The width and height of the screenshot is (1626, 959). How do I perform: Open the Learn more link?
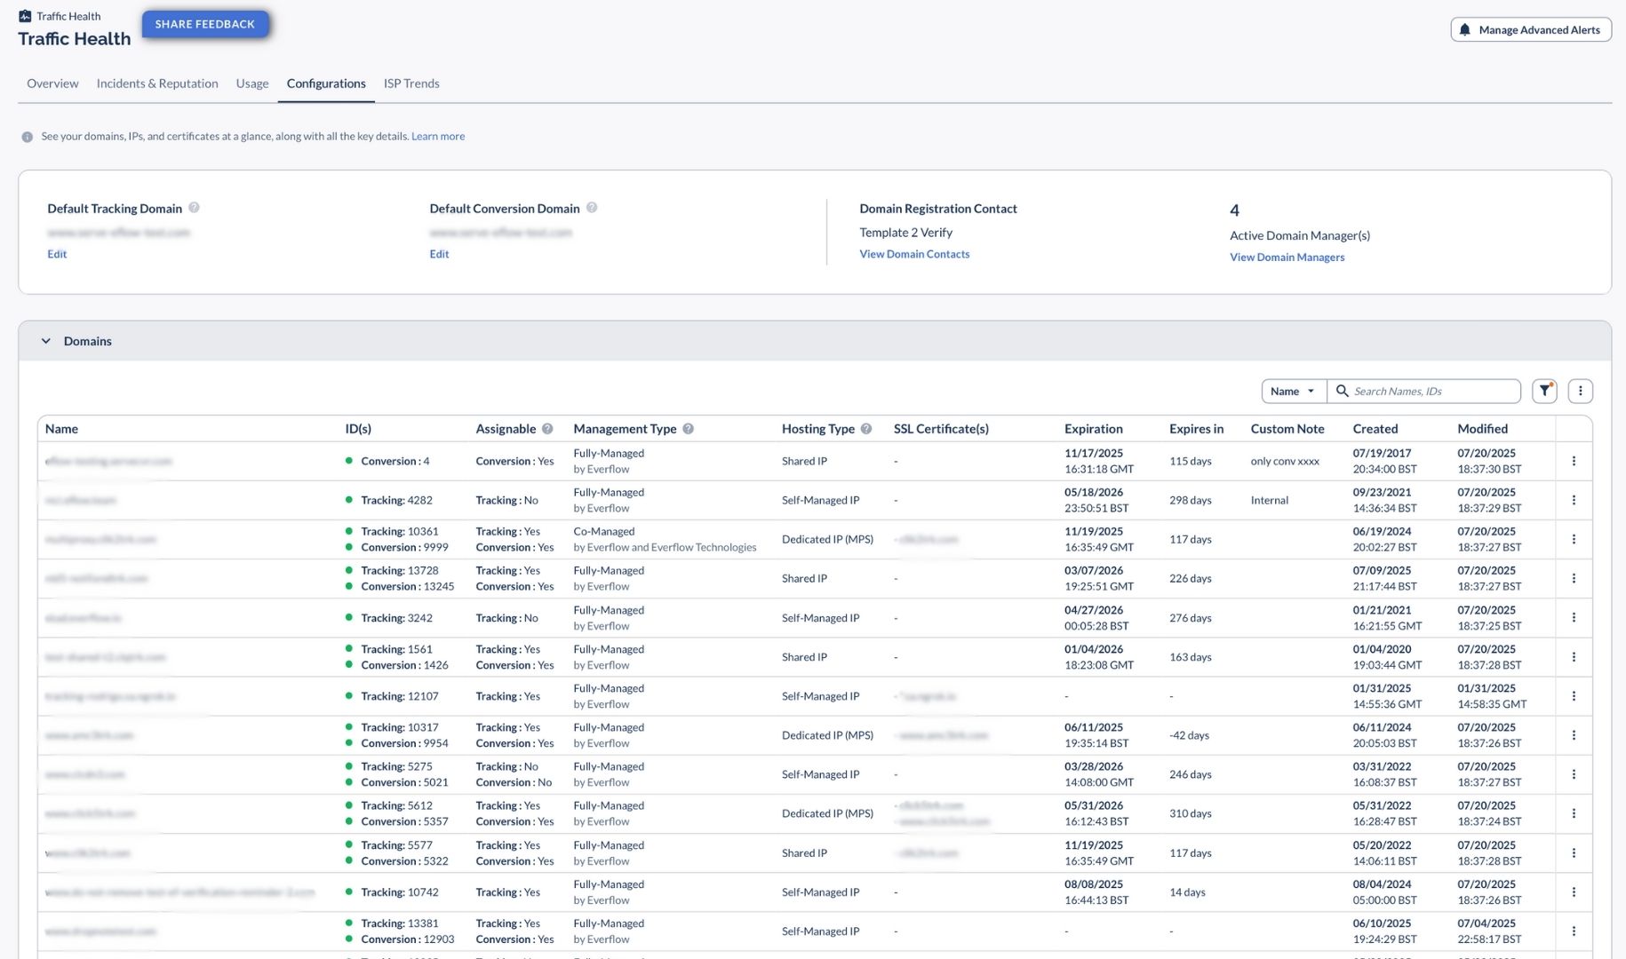click(x=438, y=137)
